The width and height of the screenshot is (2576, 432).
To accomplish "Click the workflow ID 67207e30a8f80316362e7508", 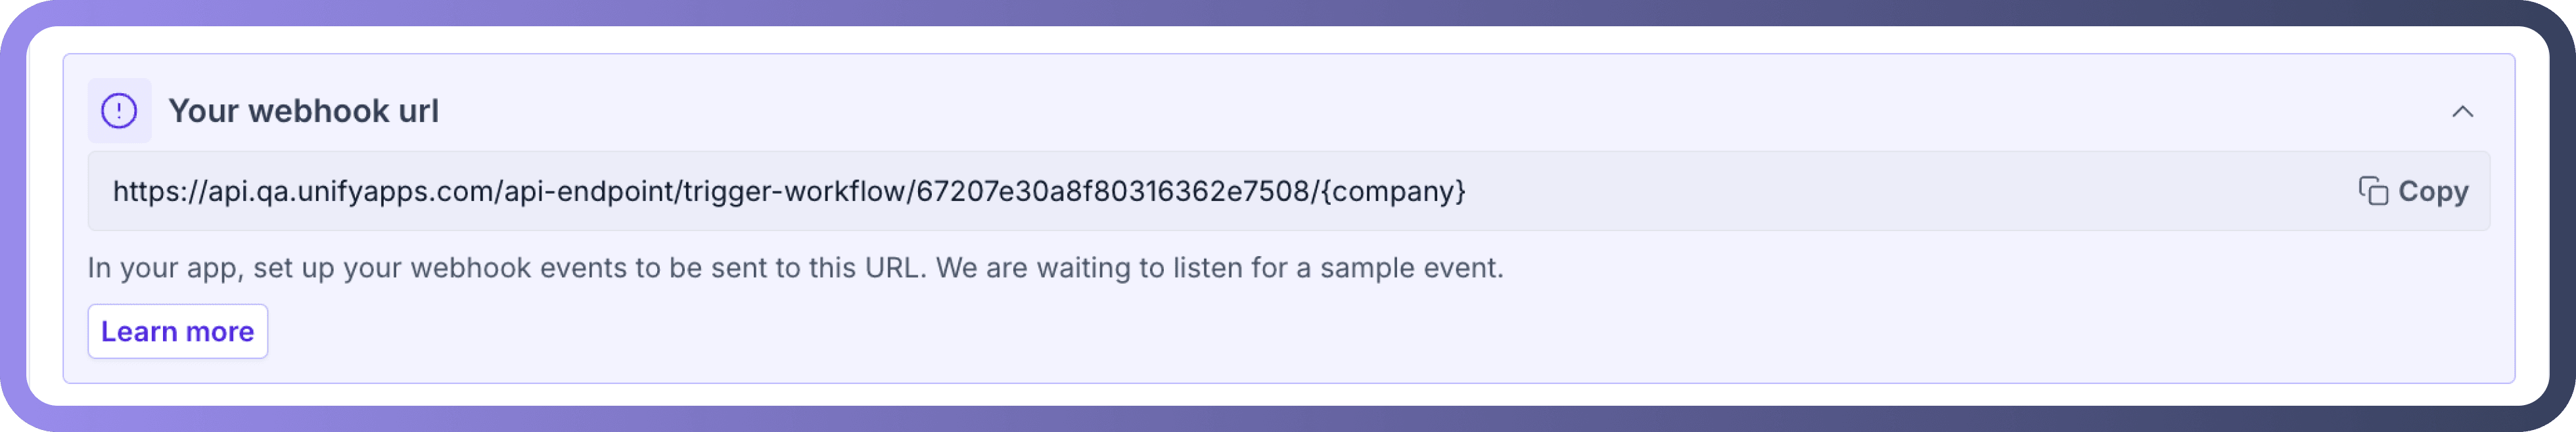I will pyautogui.click(x=1112, y=191).
